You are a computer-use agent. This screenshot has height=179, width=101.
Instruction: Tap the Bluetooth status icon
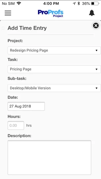(x=79, y=3)
